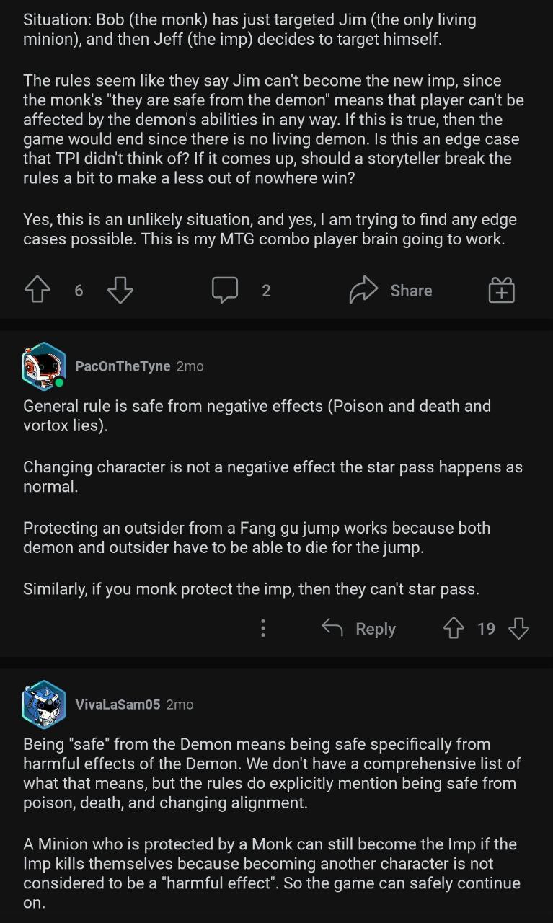Click the post's vote score of 6

tap(79, 291)
